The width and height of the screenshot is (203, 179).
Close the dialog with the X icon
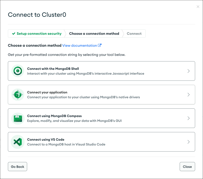point(198,7)
